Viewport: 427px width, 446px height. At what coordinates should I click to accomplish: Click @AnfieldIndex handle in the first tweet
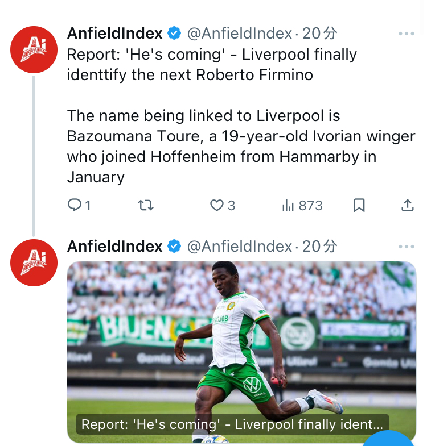(x=239, y=34)
